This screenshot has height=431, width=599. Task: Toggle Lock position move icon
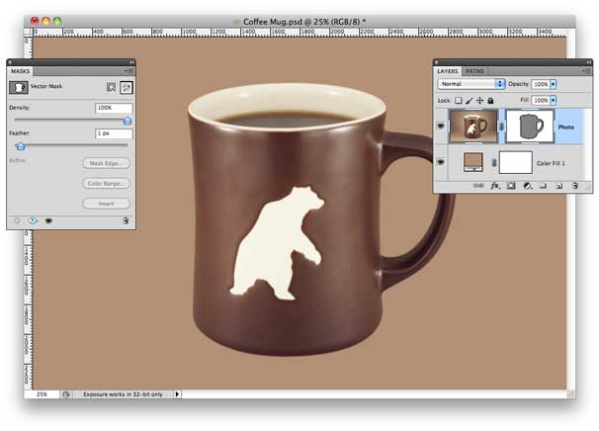click(x=479, y=101)
